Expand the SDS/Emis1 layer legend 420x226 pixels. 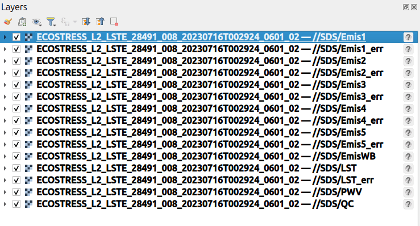point(5,37)
